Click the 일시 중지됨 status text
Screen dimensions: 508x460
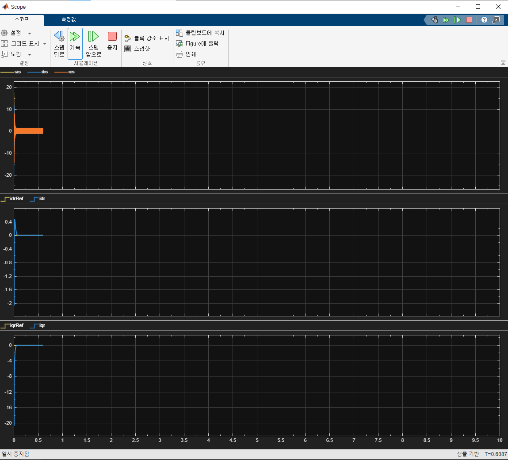point(15,454)
